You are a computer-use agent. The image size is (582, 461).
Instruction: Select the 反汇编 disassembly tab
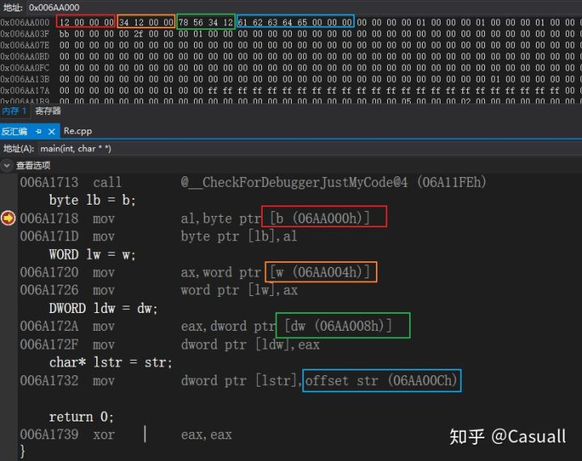point(14,131)
